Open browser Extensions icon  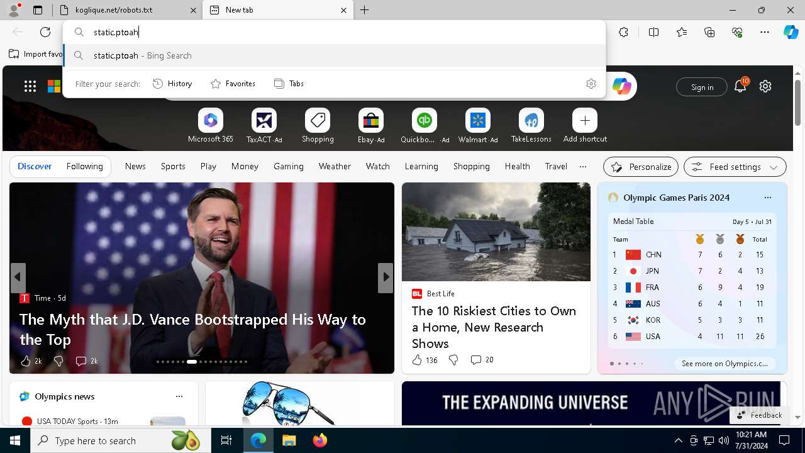[x=623, y=32]
